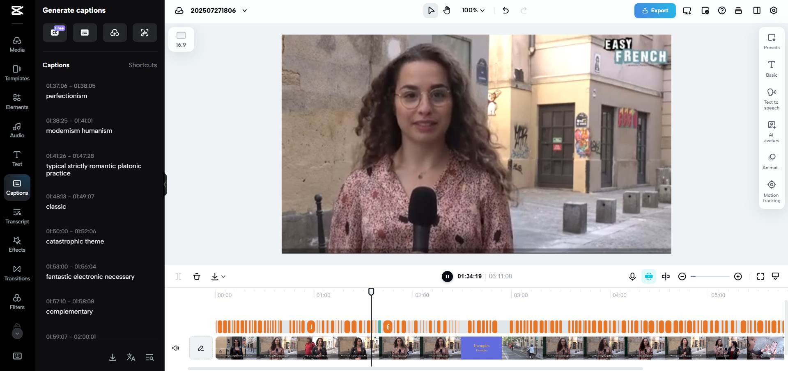Record a voiceover with the microphone tool
This screenshot has width=788, height=371.
[632, 276]
